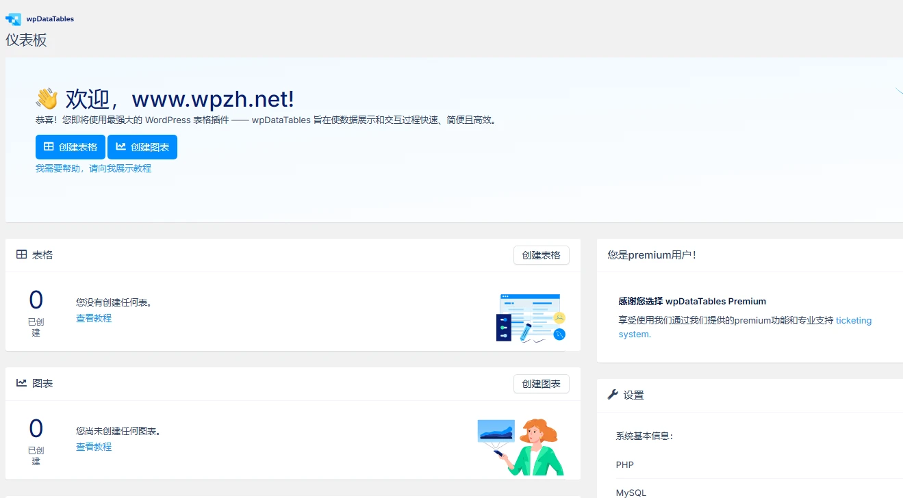
Task: Click the 您是premium用户！ heading
Action: pyautogui.click(x=652, y=255)
